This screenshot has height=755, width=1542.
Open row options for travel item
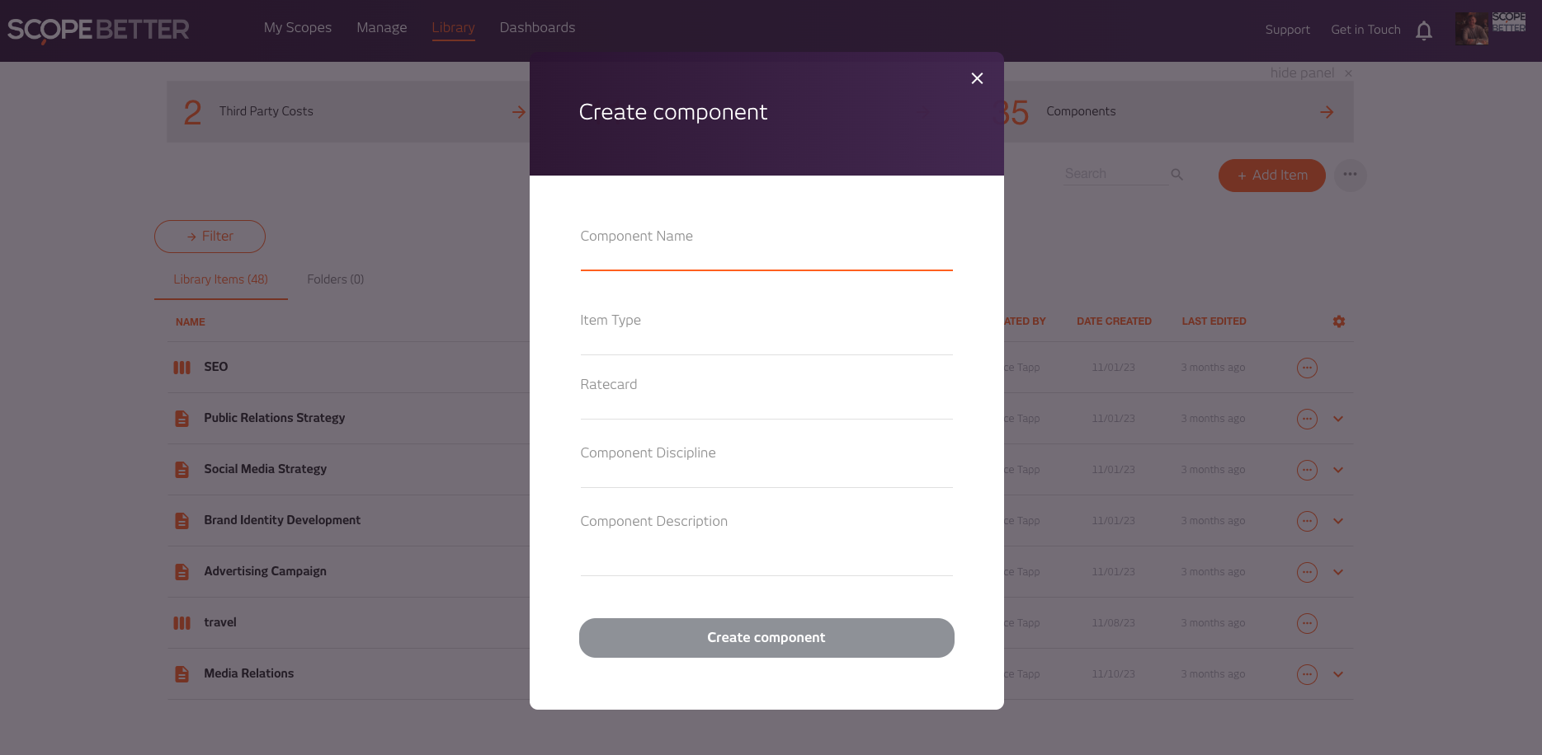(x=1307, y=623)
